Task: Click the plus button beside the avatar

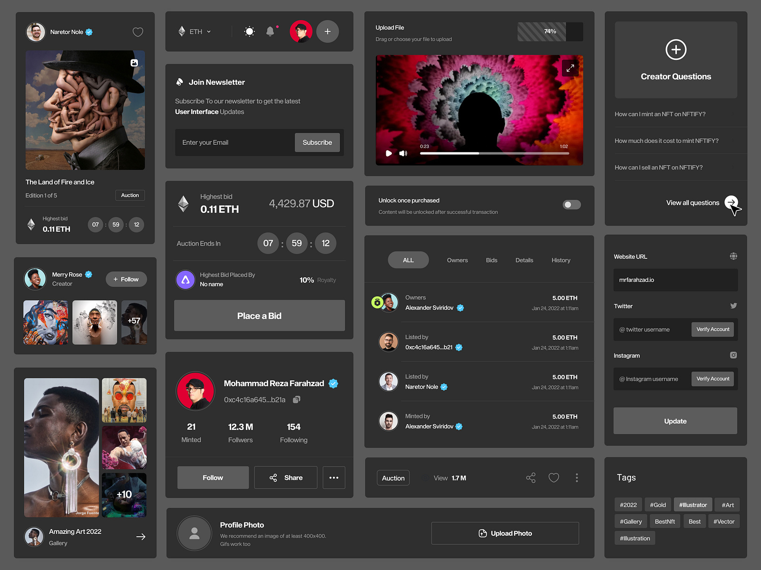Action: click(327, 32)
